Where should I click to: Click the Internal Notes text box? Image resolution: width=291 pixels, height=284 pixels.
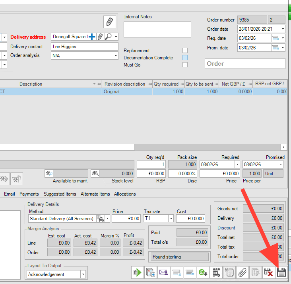tap(157, 29)
